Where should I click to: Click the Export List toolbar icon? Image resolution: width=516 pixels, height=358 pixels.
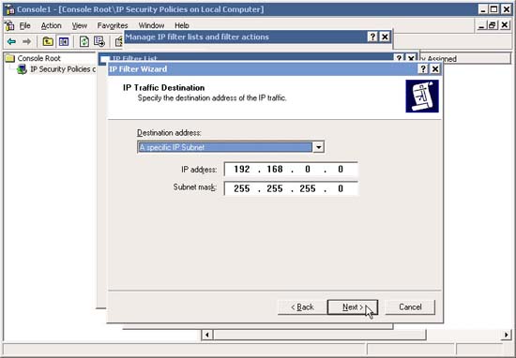[99, 41]
